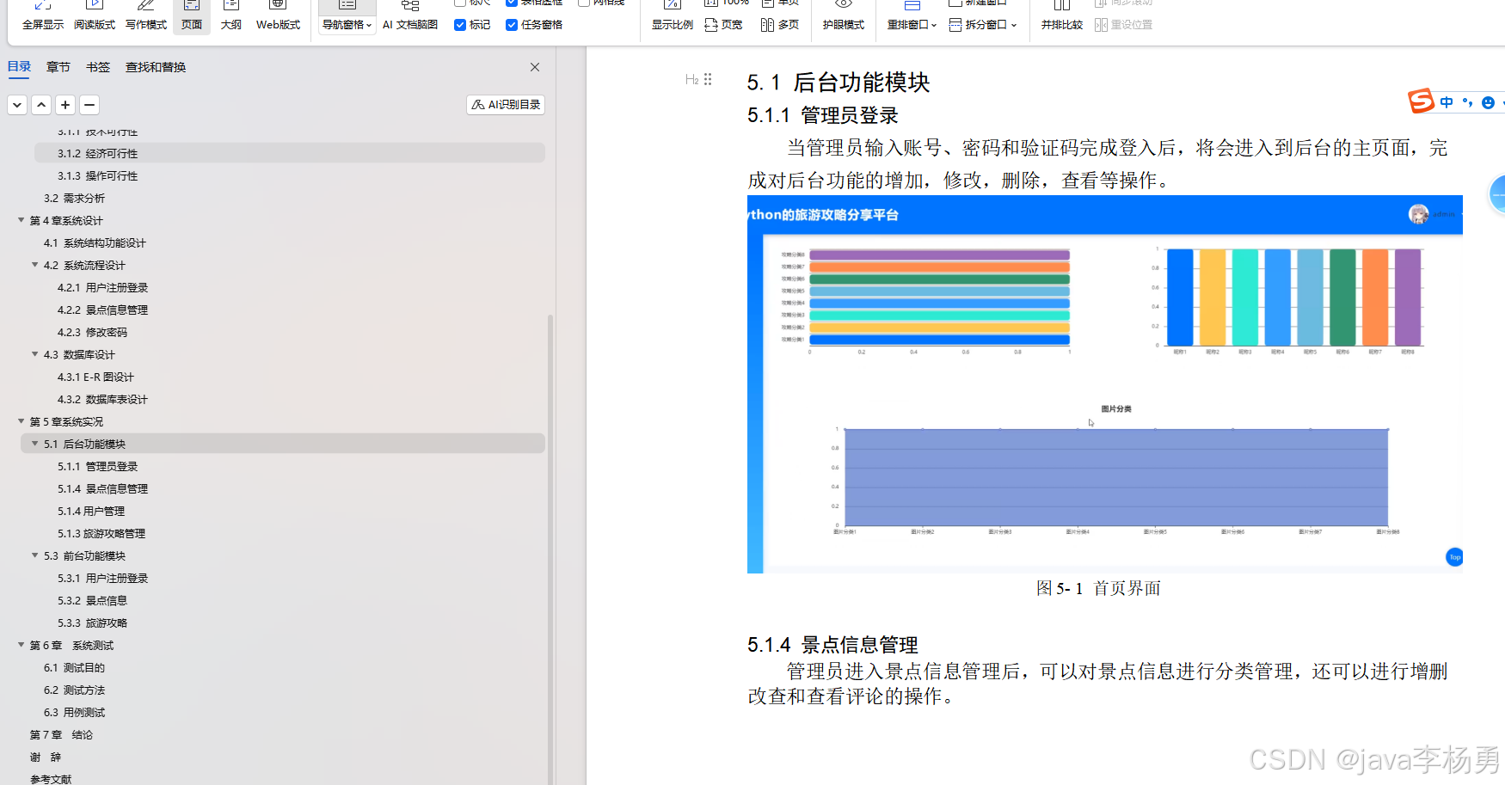Compare windows side by side (并排比较)
The image size is (1505, 785).
coord(1062,15)
